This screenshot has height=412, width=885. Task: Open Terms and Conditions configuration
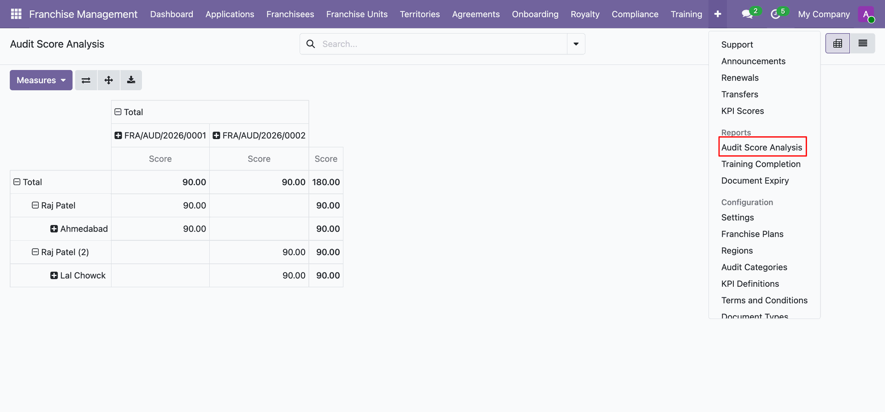[764, 300]
